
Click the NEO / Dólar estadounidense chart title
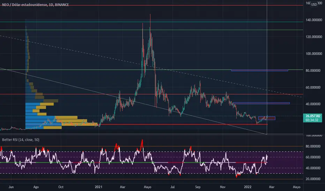pyautogui.click(x=35, y=5)
